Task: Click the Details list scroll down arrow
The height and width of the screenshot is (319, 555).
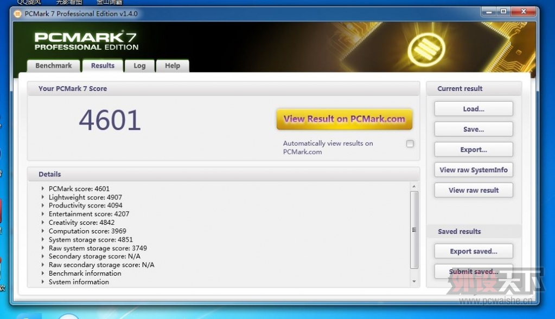Action: point(414,282)
